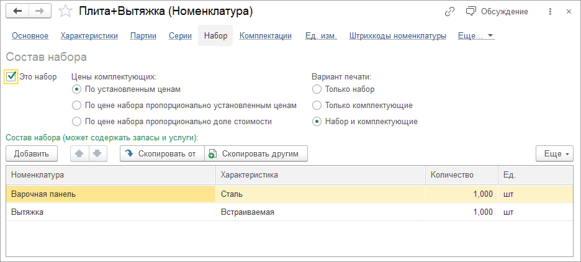Screen dimensions: 581x262
Task: Open Штрихкоды номенклатуры tab
Action: coord(398,35)
